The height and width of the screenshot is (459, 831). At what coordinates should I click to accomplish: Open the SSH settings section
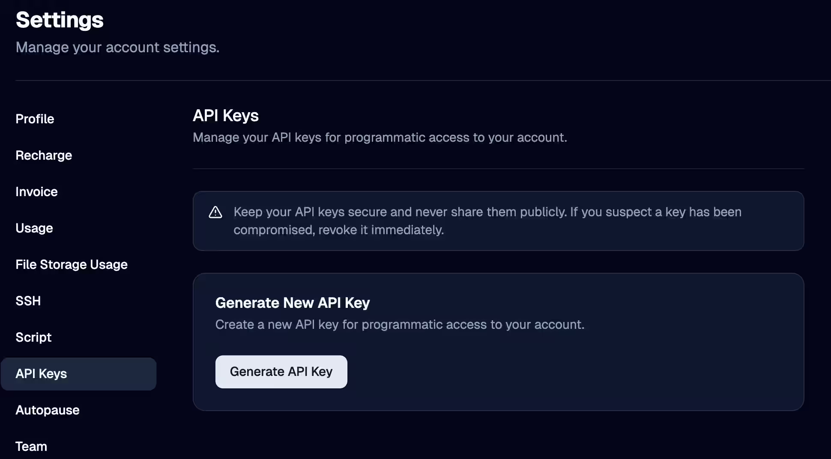click(x=28, y=301)
